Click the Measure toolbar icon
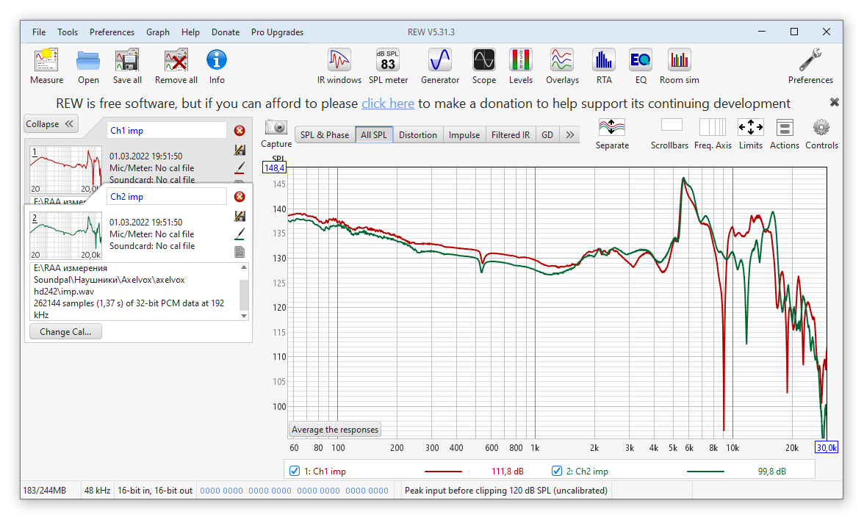The height and width of the screenshot is (520, 864). coord(46,60)
